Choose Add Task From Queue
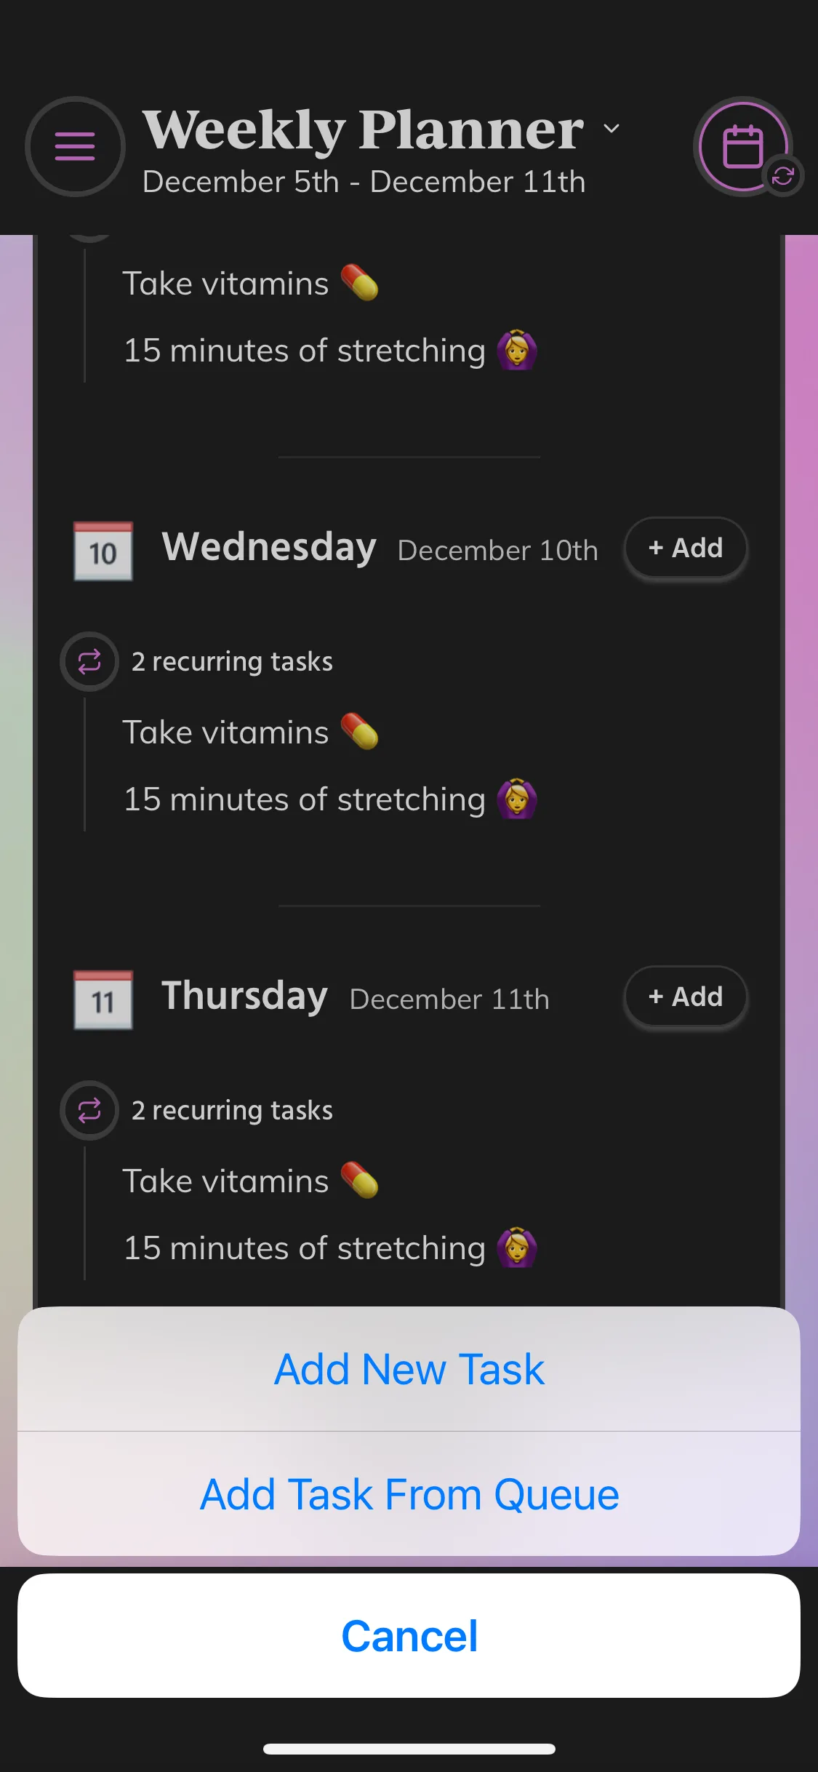The width and height of the screenshot is (818, 1772). [409, 1494]
